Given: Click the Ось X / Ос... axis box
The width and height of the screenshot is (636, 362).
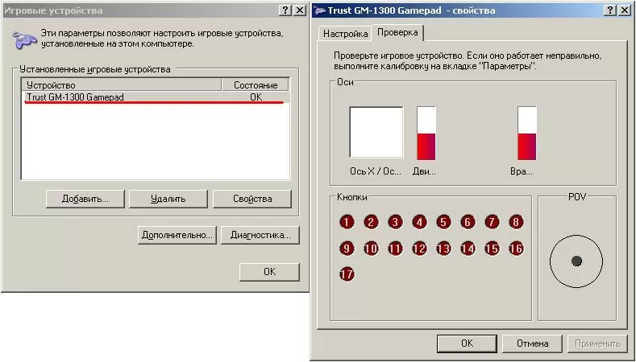Looking at the screenshot, I should click(x=376, y=133).
